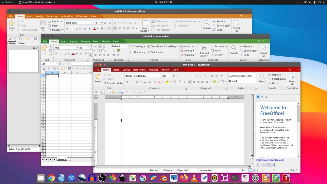
Task: Apply subscript in TextMaker Character group
Action: 150,82
